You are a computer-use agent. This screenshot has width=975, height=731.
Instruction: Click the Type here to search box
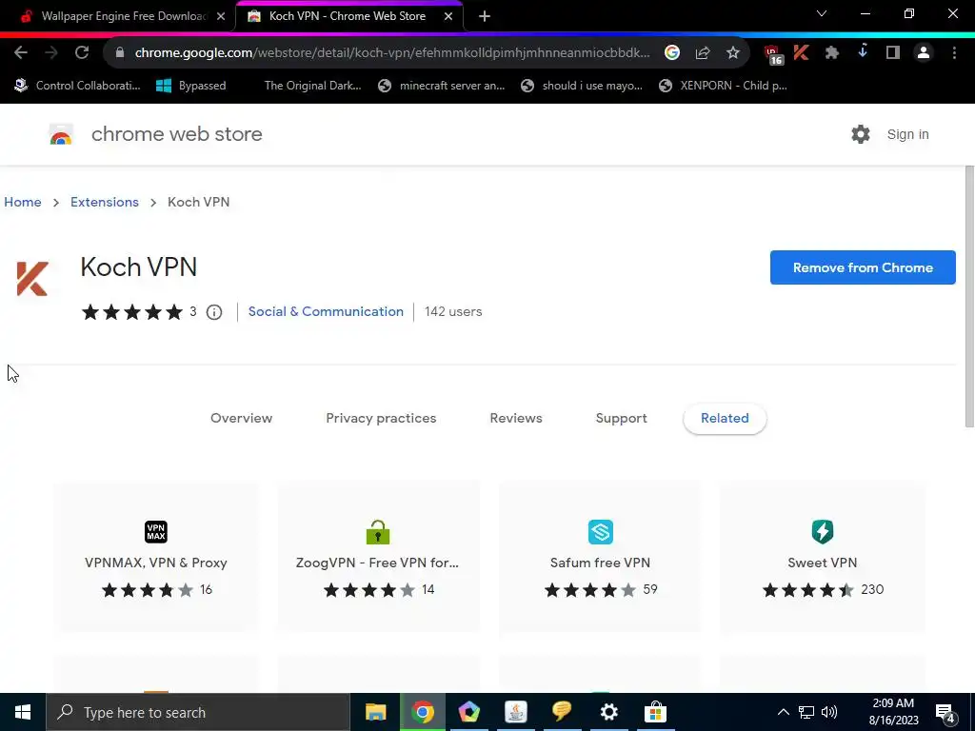(x=198, y=712)
